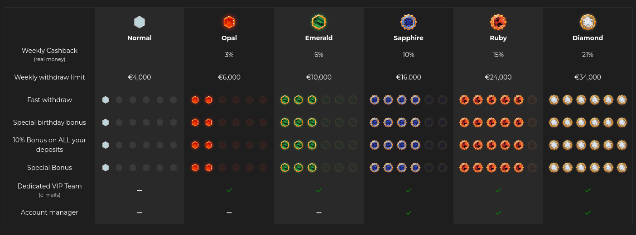636x235 pixels.
Task: Click Opal's Dedicated VIP Team checkmark
Action: pyautogui.click(x=229, y=190)
